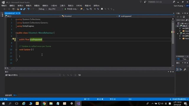Click the Sam Huang account name
189x106 pixels.
click(178, 6)
